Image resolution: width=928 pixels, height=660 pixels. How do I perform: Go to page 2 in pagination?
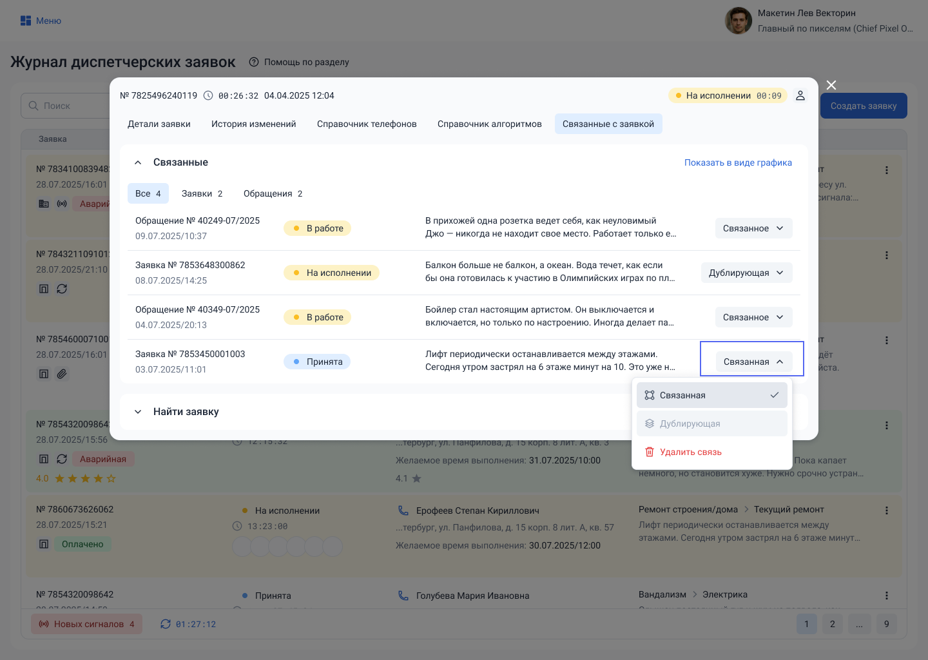[x=832, y=624]
